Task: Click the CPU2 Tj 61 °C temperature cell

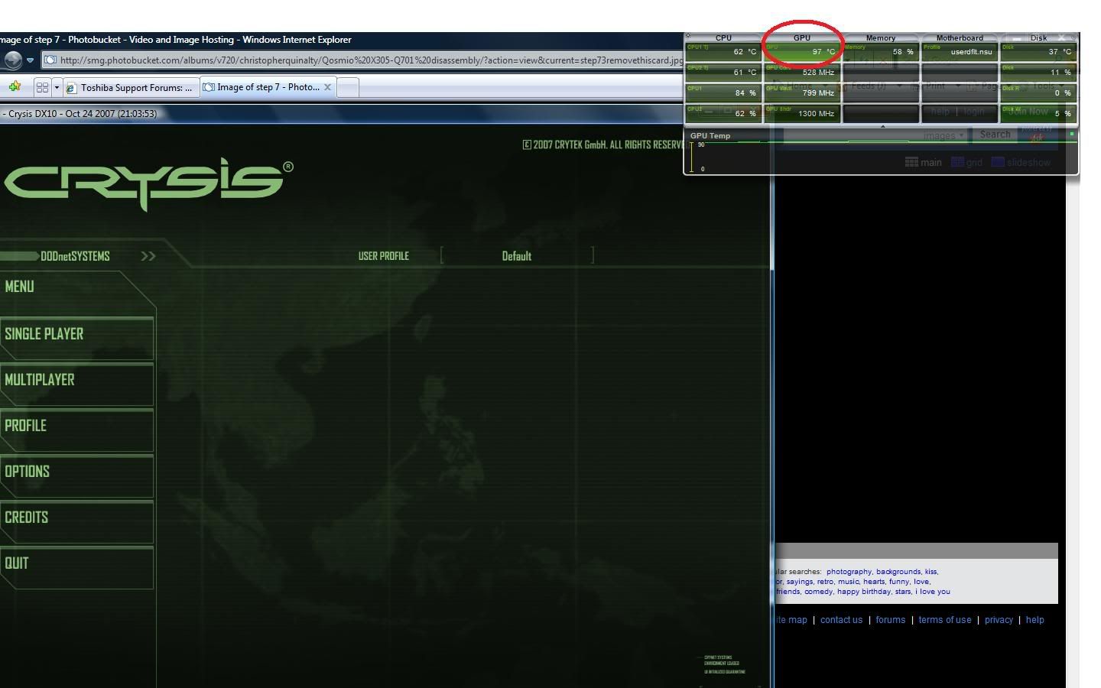Action: [x=723, y=73]
